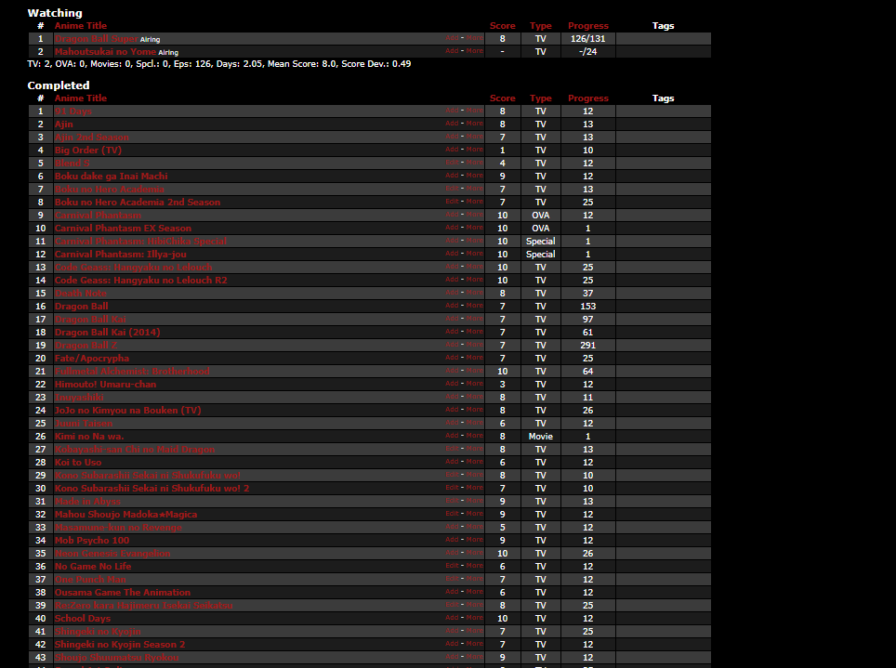Open Kimi no Na wa. movie link
The image size is (896, 668).
point(89,437)
